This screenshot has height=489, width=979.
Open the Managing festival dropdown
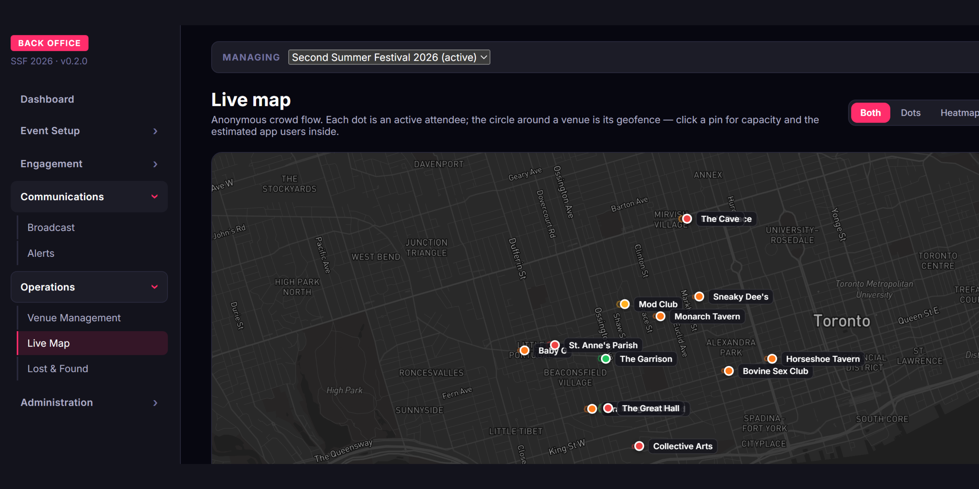pyautogui.click(x=389, y=57)
